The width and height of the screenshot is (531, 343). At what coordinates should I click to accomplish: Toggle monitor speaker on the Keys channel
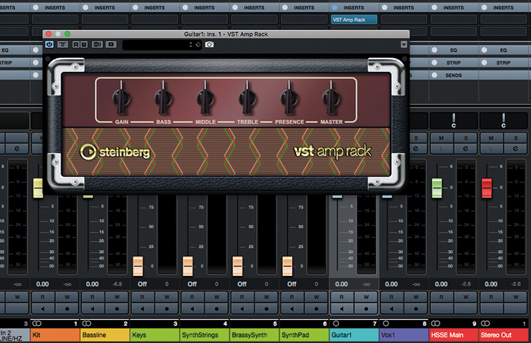coord(142,309)
